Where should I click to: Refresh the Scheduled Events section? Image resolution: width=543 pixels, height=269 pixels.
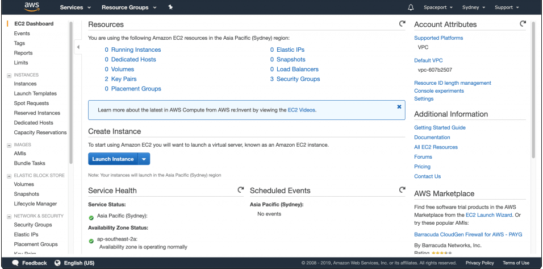[x=402, y=189]
